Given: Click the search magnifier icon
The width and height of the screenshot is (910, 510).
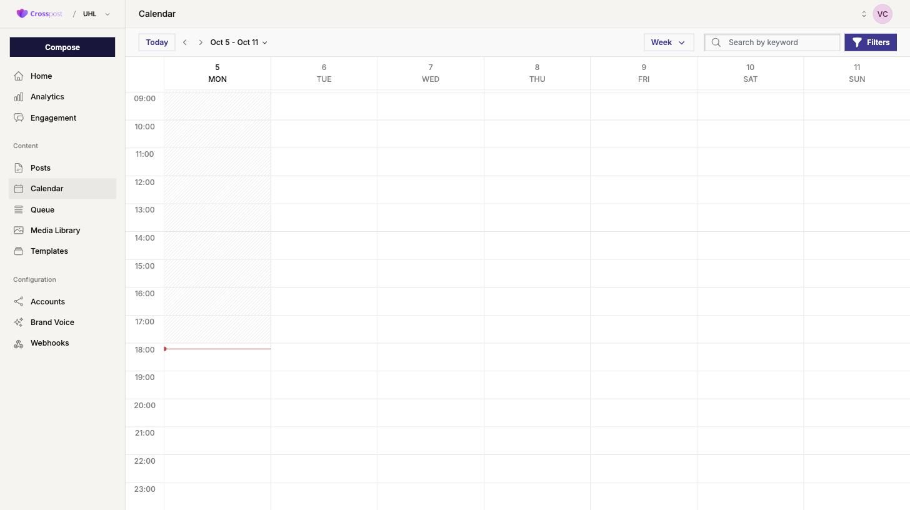Looking at the screenshot, I should click(716, 42).
